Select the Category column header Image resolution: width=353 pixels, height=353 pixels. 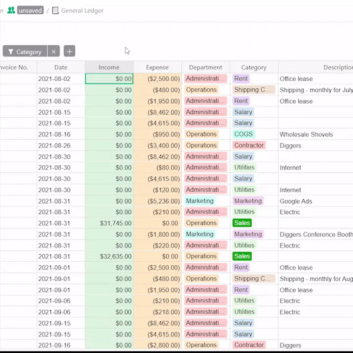click(254, 67)
